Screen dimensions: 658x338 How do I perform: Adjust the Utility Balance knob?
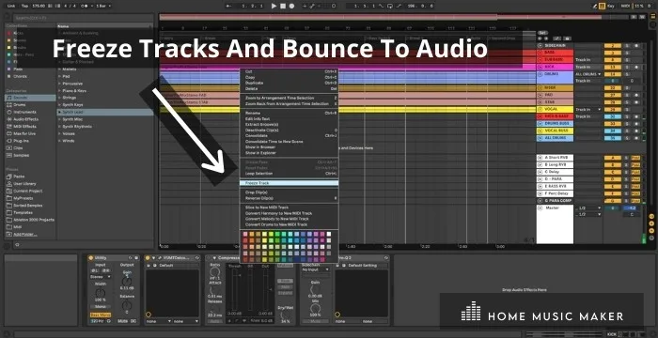click(x=127, y=306)
